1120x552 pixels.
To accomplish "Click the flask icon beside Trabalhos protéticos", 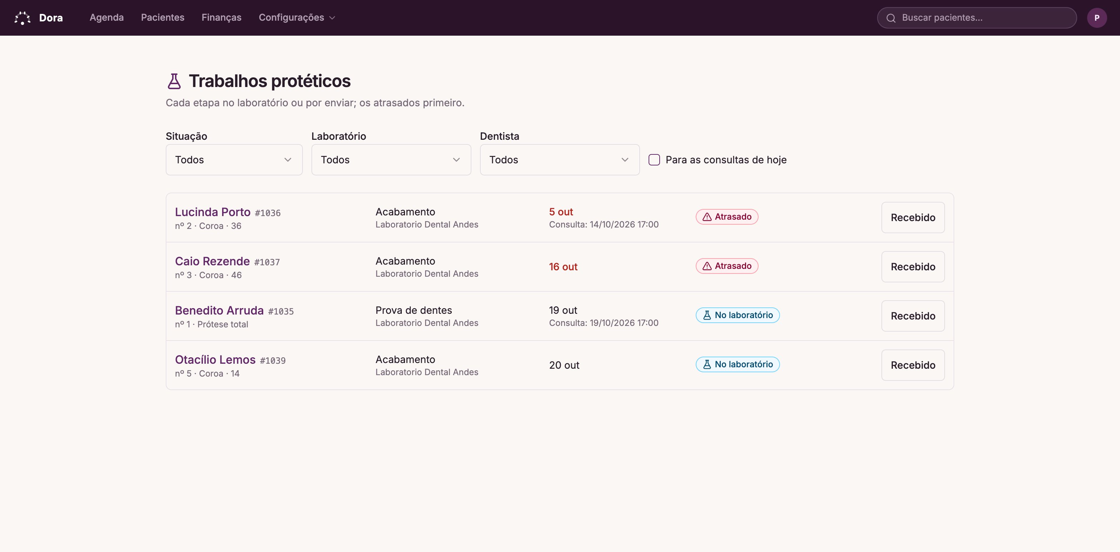I will coord(174,81).
